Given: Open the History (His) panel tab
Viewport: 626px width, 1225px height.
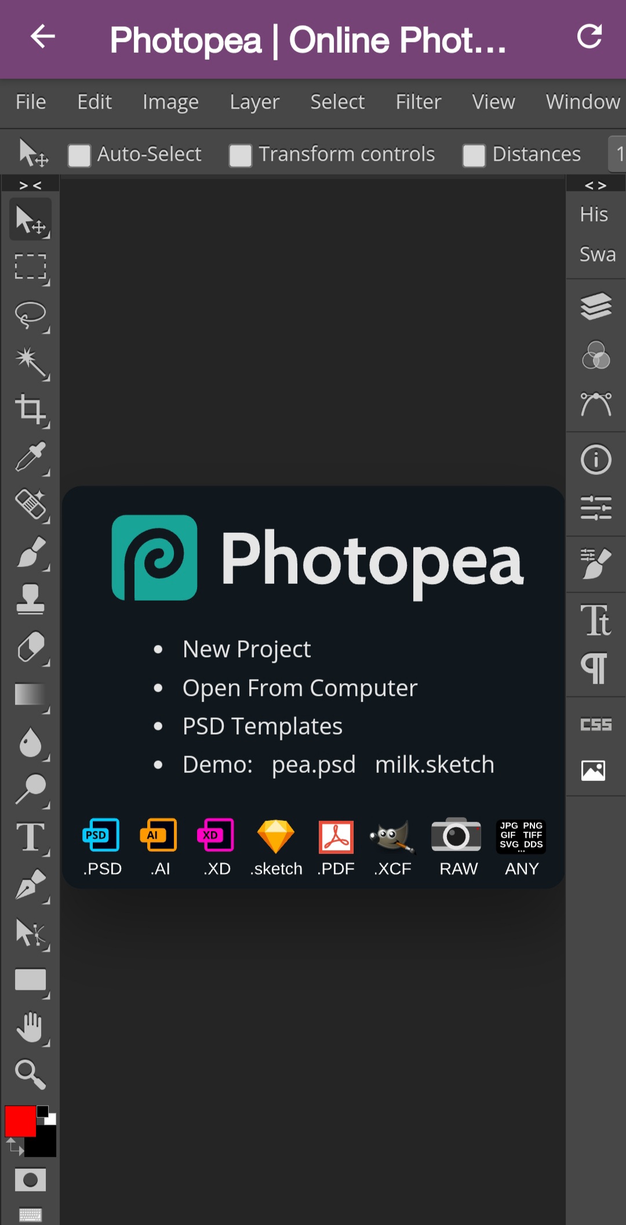Looking at the screenshot, I should coord(594,215).
